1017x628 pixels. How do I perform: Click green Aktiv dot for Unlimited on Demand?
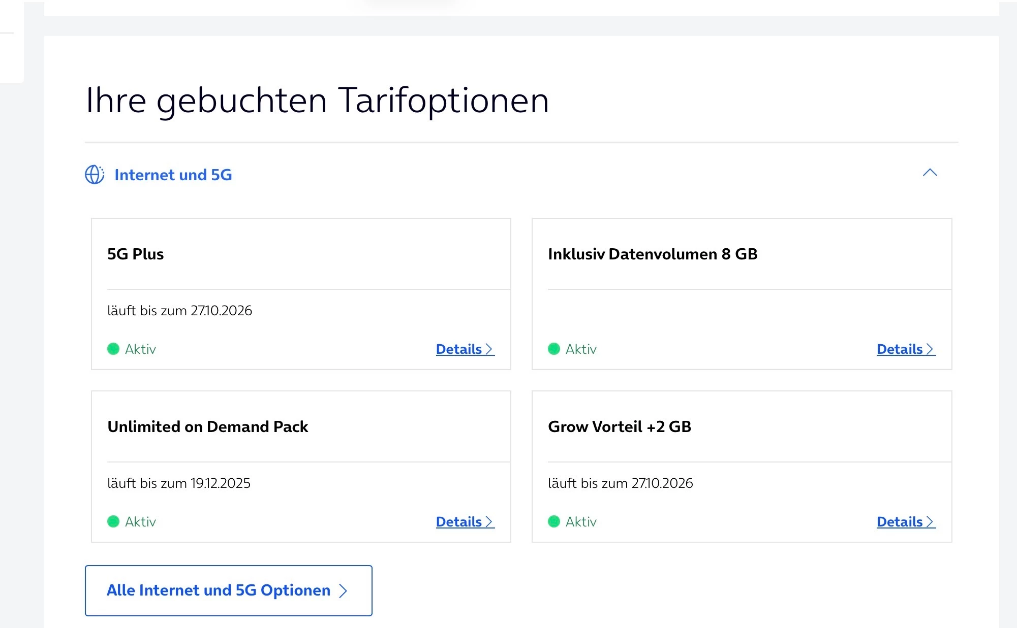click(x=113, y=521)
